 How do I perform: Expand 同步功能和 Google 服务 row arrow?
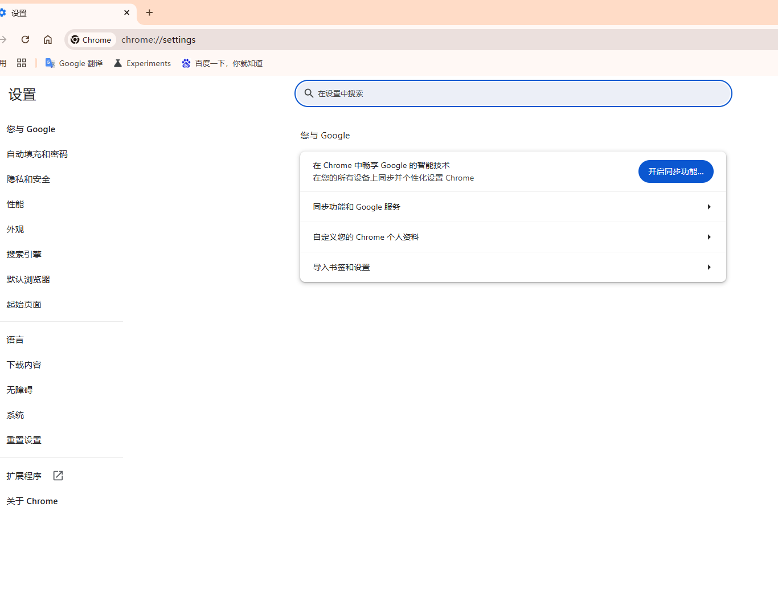tap(709, 207)
